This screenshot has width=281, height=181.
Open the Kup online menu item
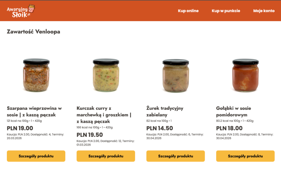coord(188,11)
